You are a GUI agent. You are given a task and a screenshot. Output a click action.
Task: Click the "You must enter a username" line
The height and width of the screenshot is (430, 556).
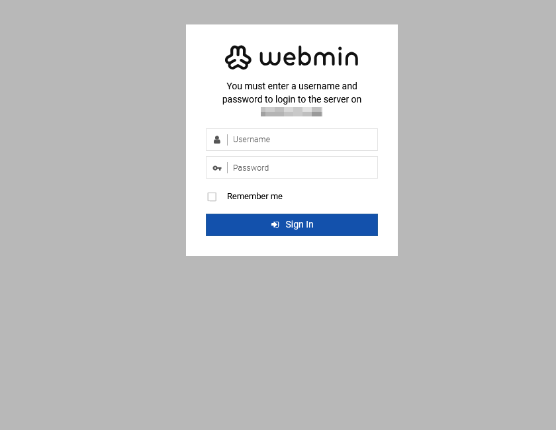292,86
